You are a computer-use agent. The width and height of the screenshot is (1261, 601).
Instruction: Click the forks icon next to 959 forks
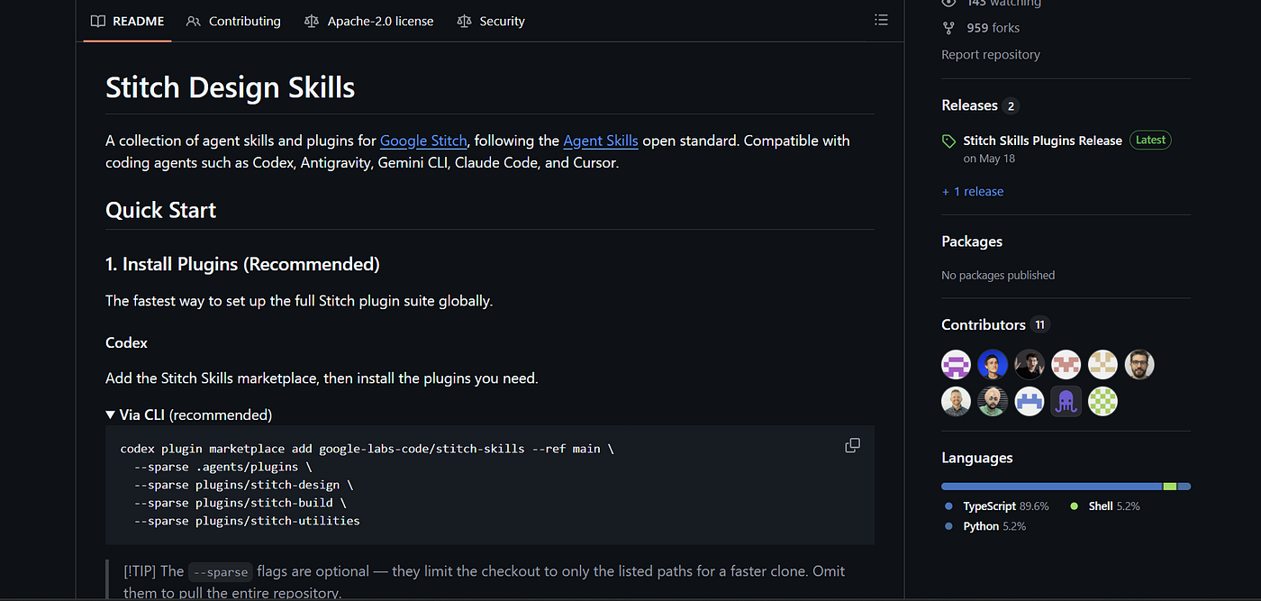point(948,28)
